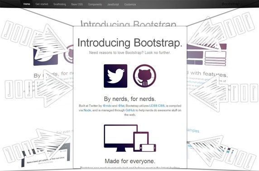This screenshot has width=259, height=171.
Task: Click 'Need reasons to love Bootstrap?' subtitle
Action: click(130, 53)
